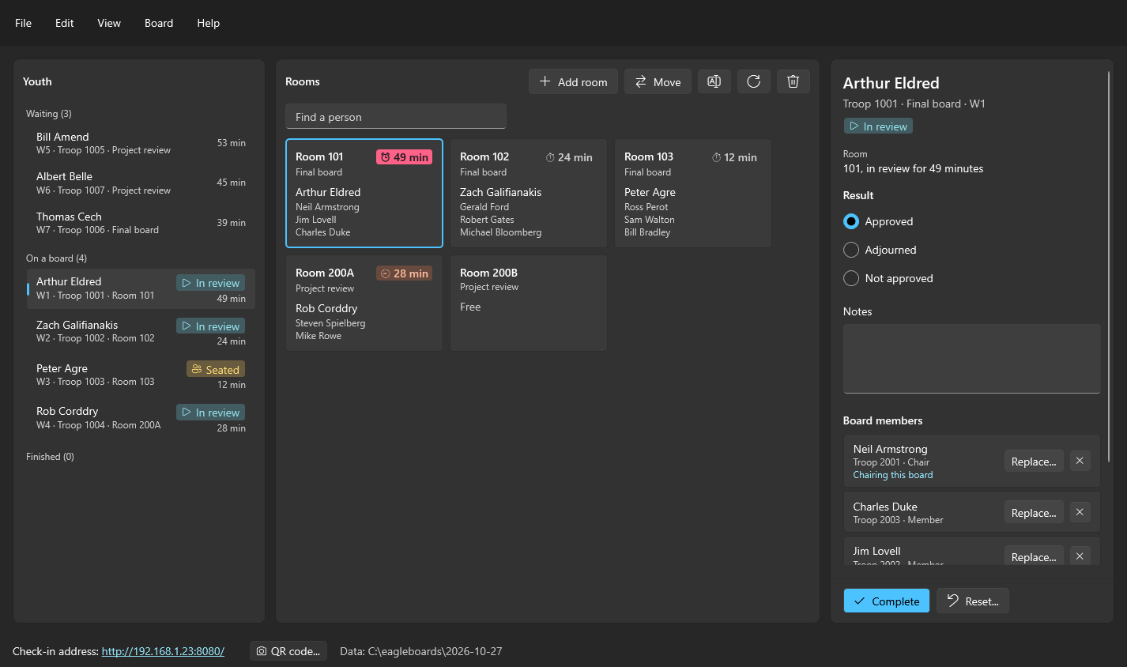The width and height of the screenshot is (1127, 667).
Task: Open the File menu
Action: [x=24, y=23]
